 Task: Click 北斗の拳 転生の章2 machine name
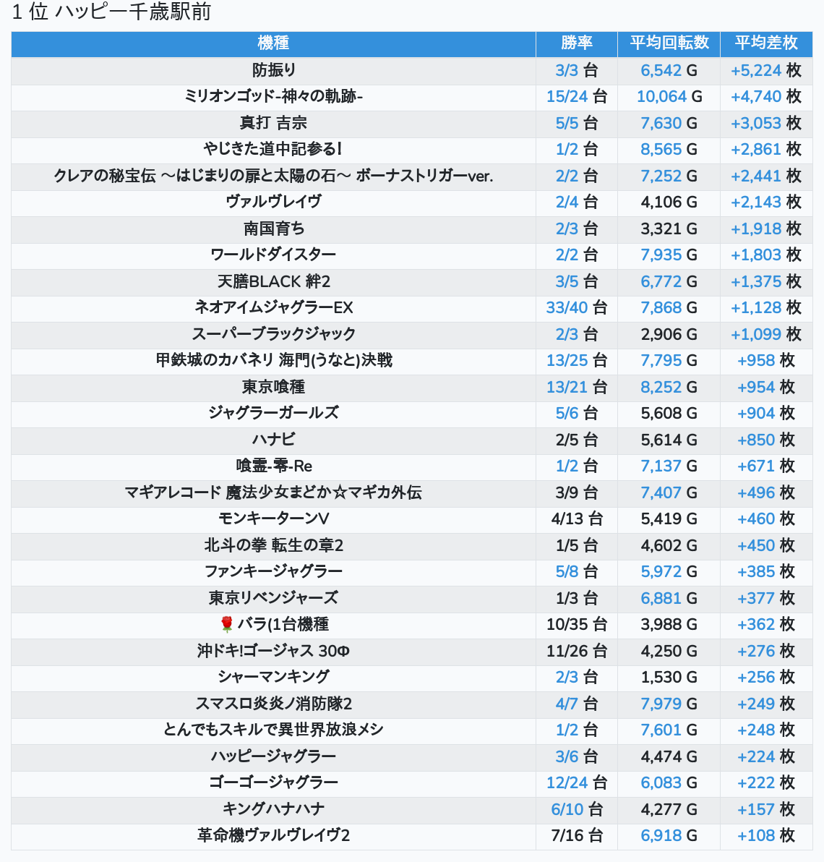pos(273,545)
